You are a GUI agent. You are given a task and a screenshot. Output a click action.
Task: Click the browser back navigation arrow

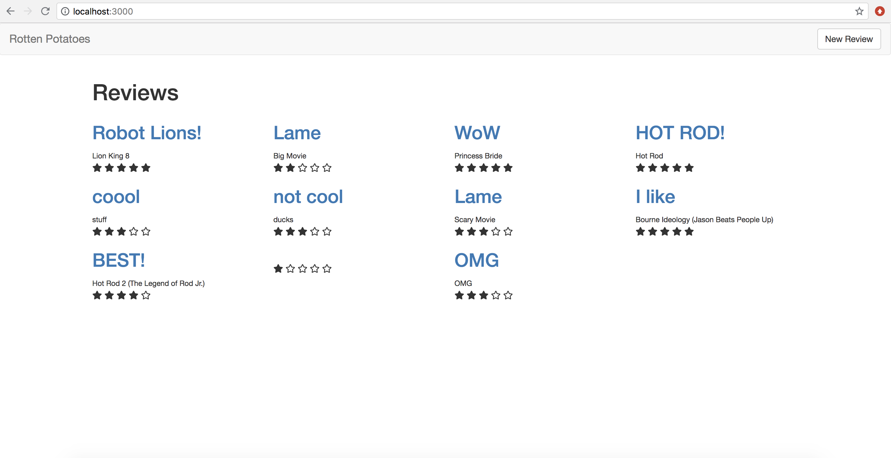11,11
